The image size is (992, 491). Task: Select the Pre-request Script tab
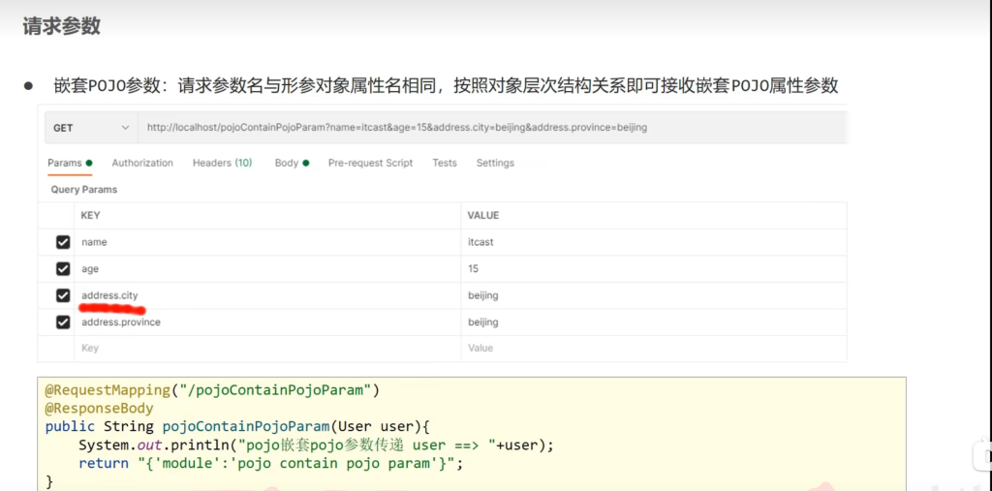pyautogui.click(x=370, y=163)
